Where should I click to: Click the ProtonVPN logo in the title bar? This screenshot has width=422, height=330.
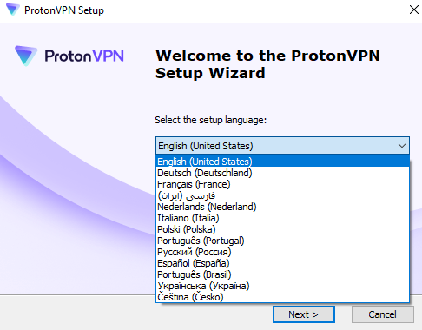point(13,10)
